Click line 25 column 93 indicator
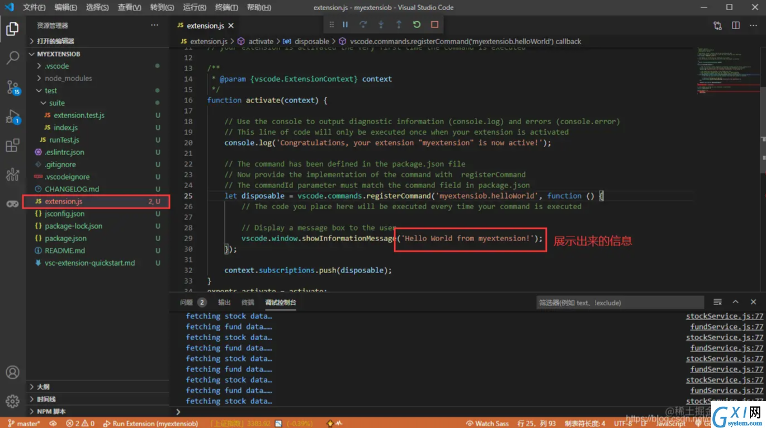766x428 pixels. (x=537, y=424)
